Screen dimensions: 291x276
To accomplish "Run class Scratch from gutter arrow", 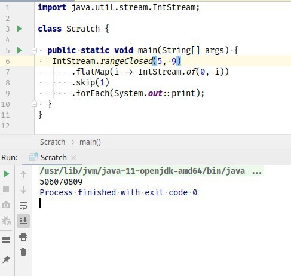I will point(19,29).
